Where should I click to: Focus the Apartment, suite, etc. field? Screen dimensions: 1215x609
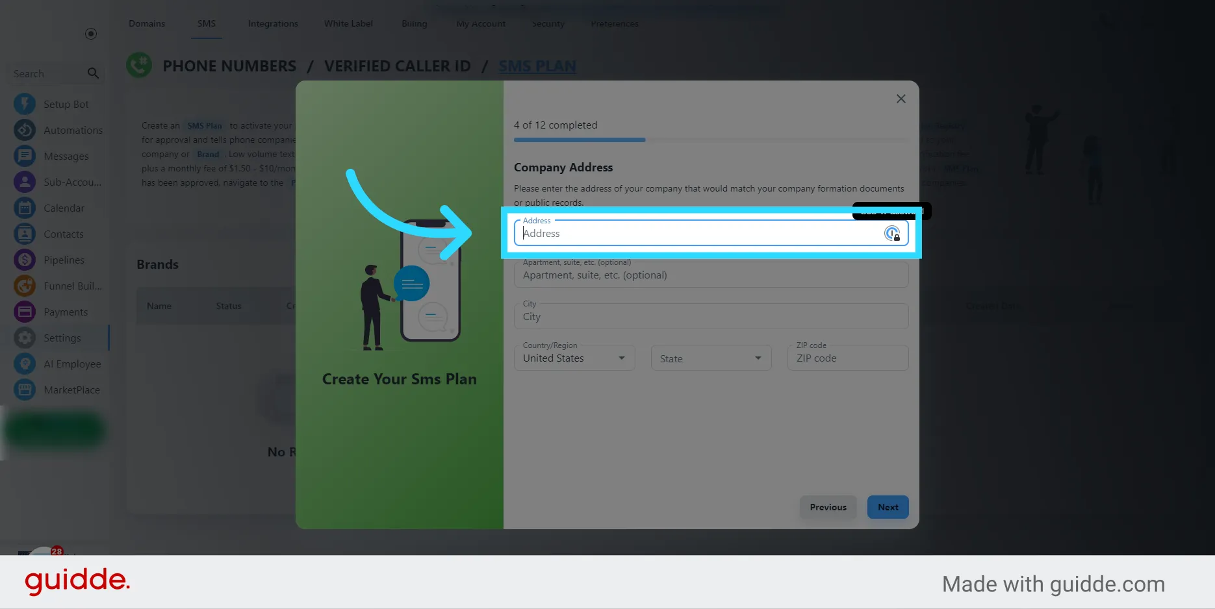click(x=711, y=275)
